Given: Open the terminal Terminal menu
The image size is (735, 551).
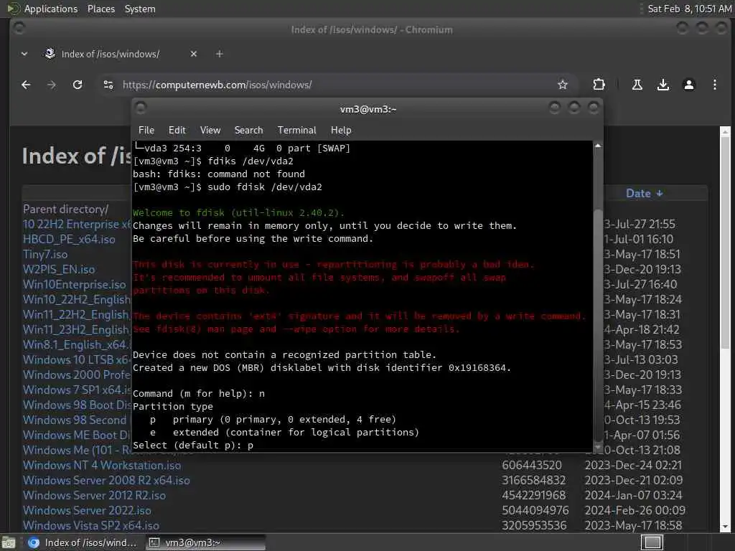Looking at the screenshot, I should 296,131.
